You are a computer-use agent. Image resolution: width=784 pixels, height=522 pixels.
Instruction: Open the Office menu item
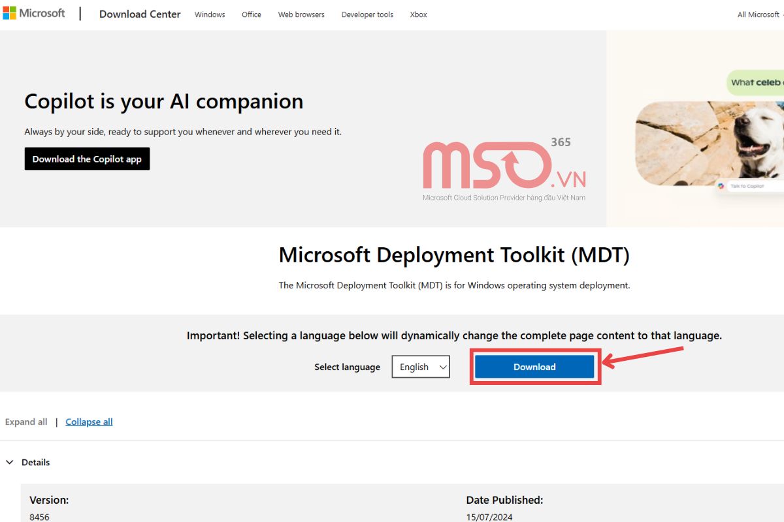coord(252,14)
